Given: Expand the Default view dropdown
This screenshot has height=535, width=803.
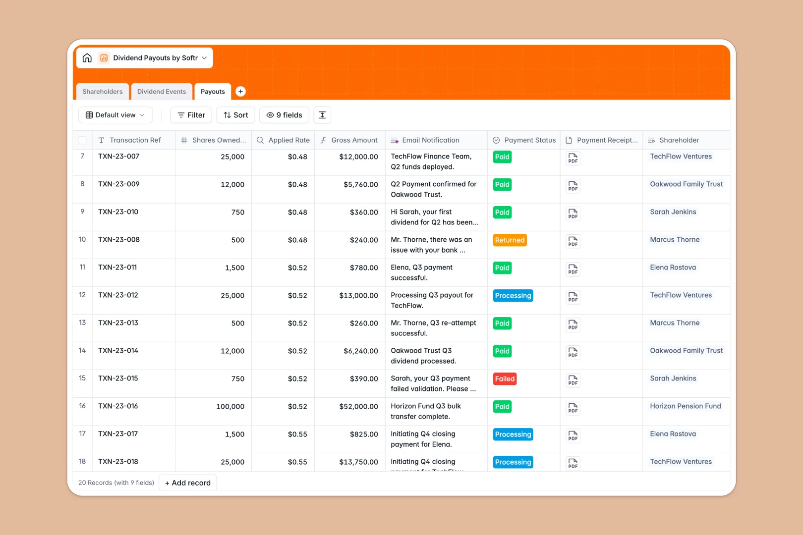Looking at the screenshot, I should 115,115.
